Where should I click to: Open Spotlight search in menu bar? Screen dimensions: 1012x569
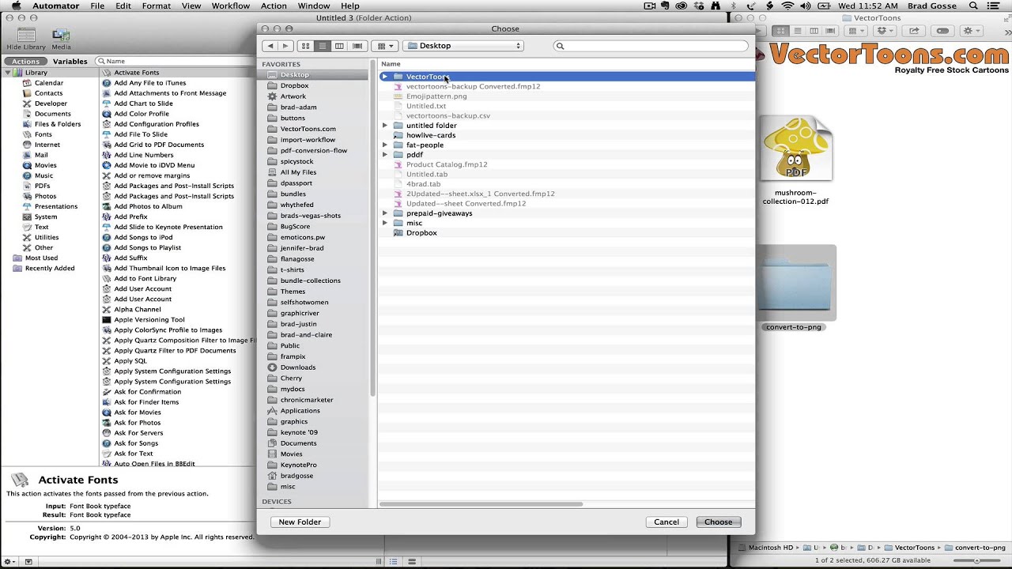(992, 6)
